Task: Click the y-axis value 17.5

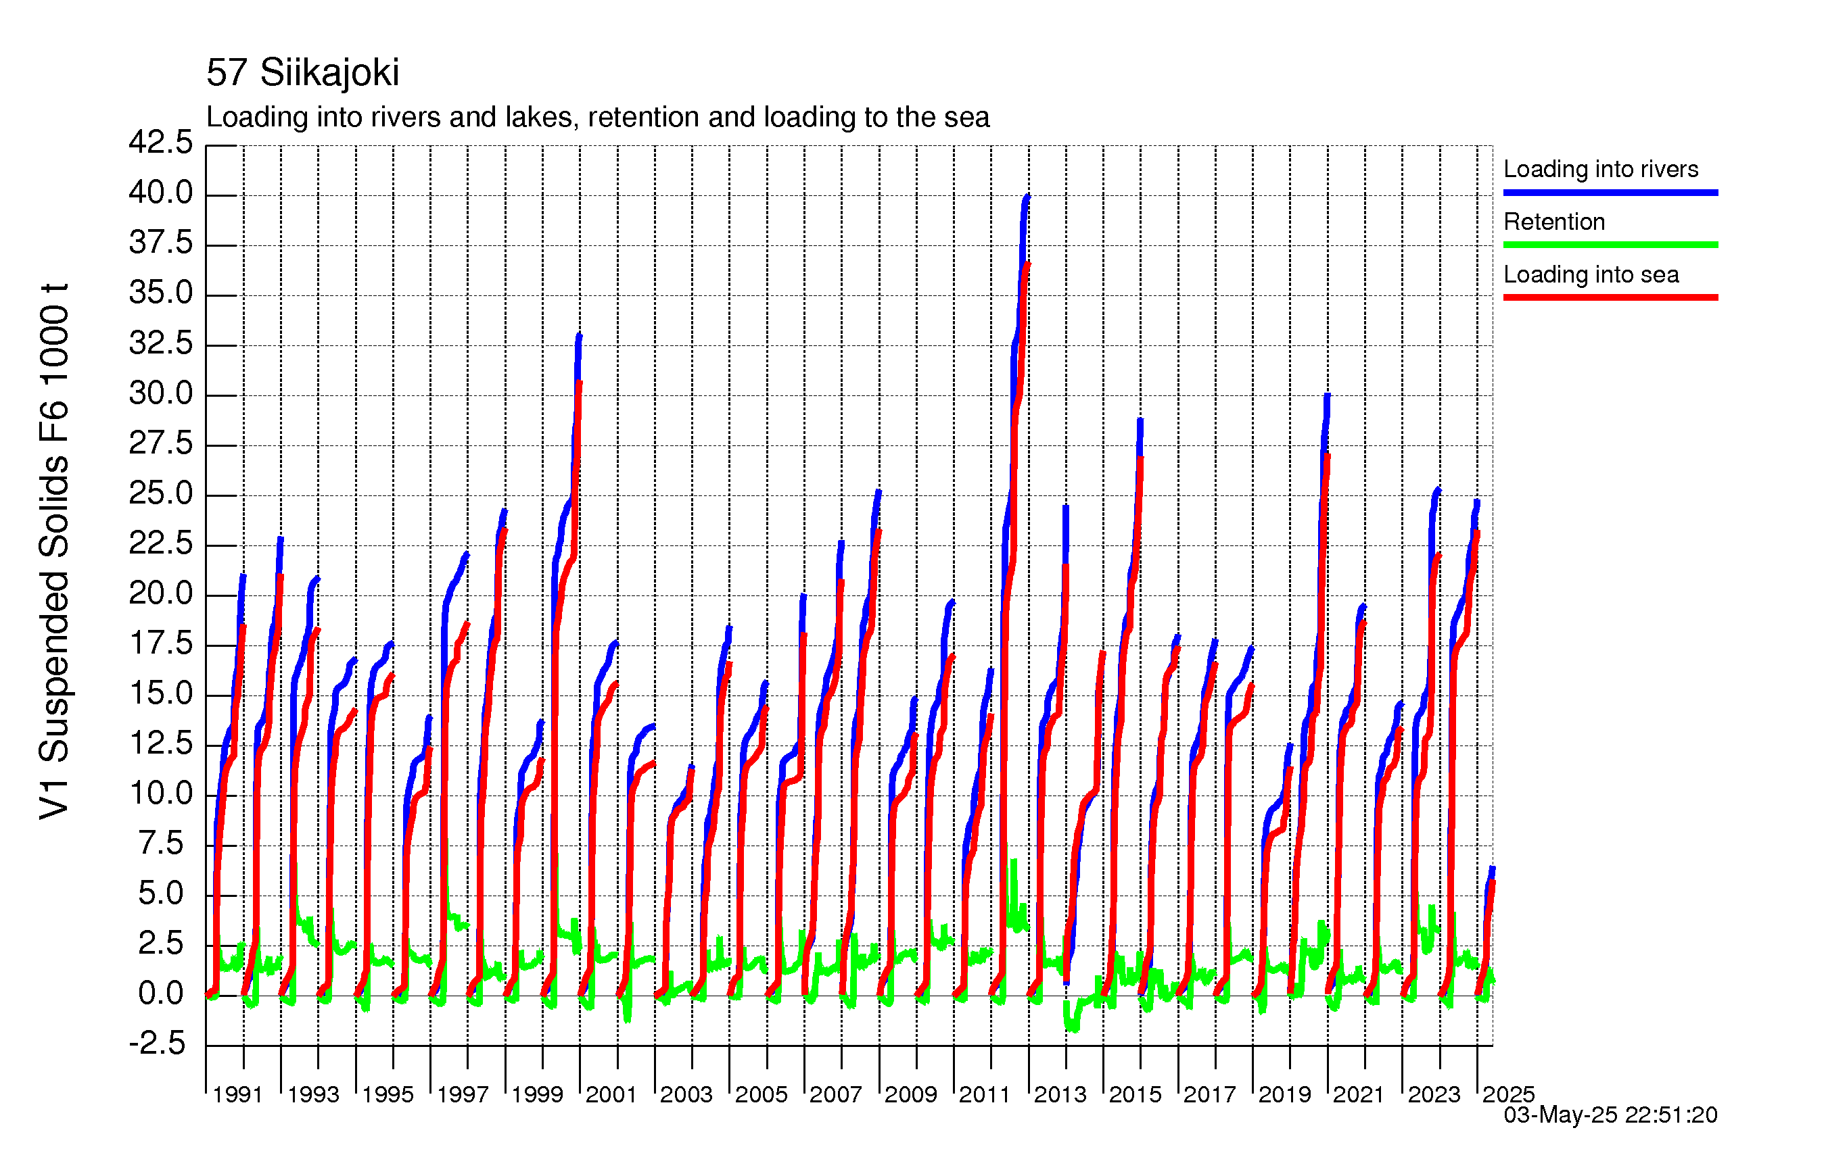Action: (160, 643)
